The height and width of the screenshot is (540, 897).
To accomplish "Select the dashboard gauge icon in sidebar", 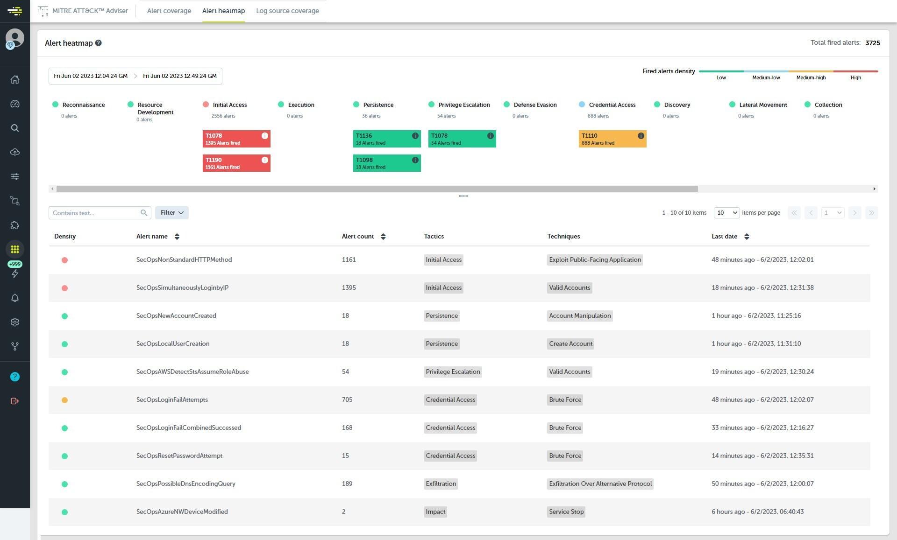I will (14, 104).
